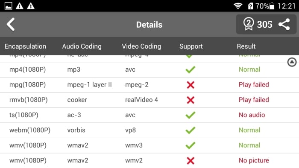This screenshot has width=299, height=168.
Task: Open the rank medal badge icon
Action: (x=249, y=24)
